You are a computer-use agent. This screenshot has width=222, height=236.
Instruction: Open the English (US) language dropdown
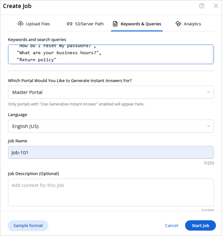click(x=111, y=126)
